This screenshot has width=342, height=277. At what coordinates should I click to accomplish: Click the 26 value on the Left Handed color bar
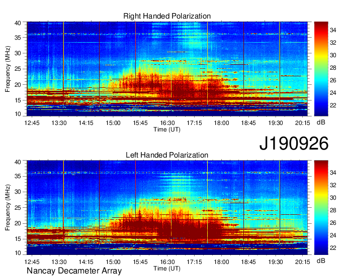click(x=333, y=223)
